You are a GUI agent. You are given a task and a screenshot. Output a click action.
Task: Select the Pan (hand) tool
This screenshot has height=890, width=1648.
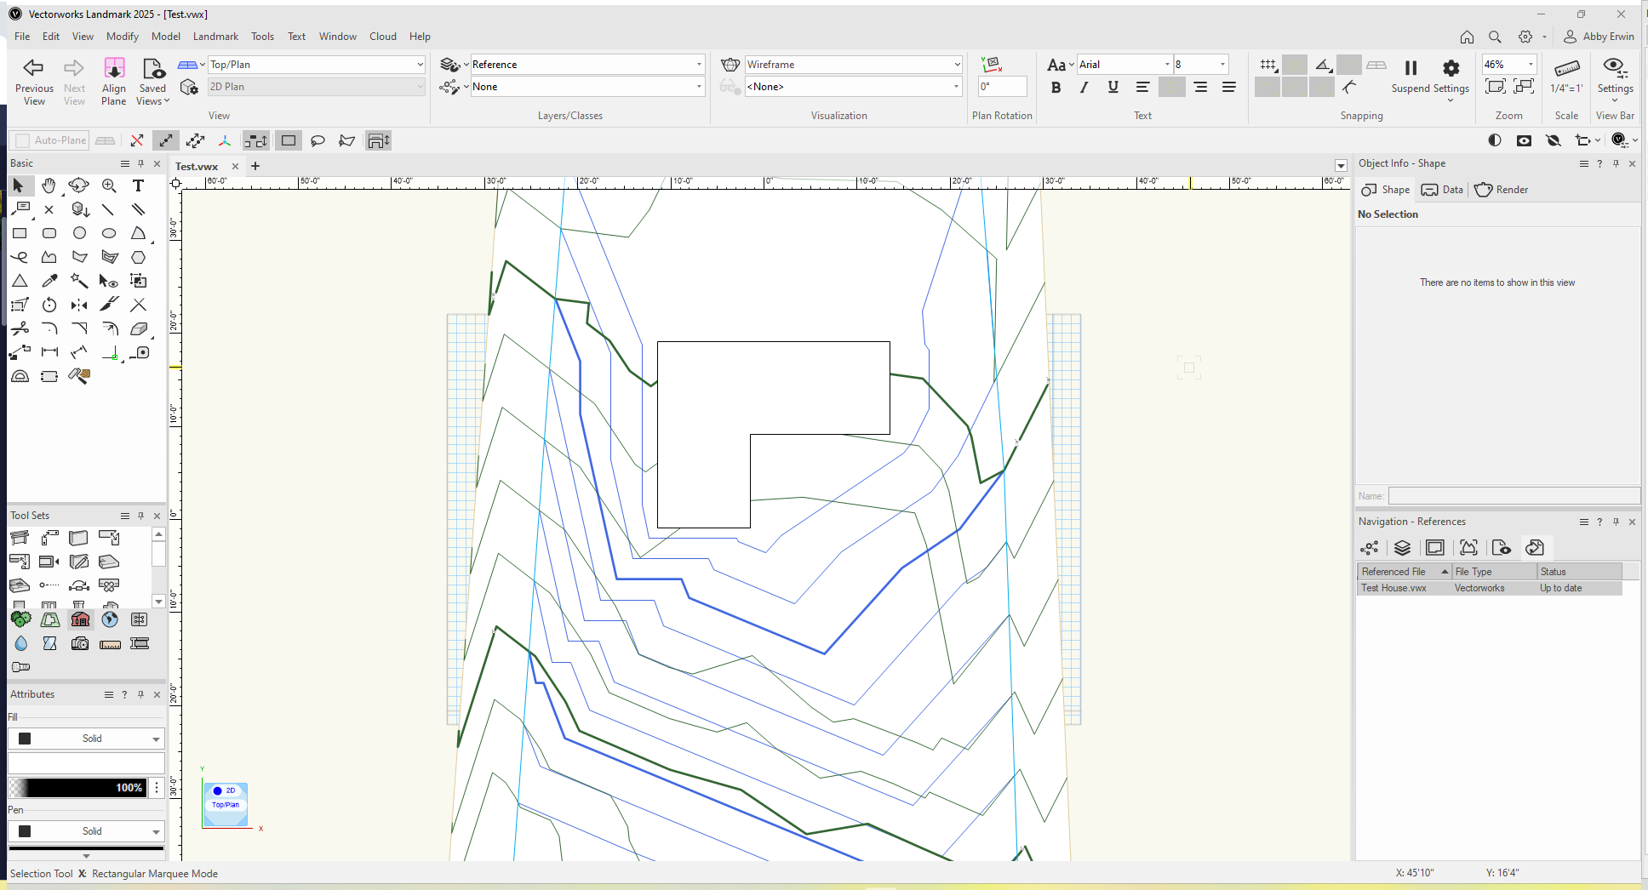49,185
